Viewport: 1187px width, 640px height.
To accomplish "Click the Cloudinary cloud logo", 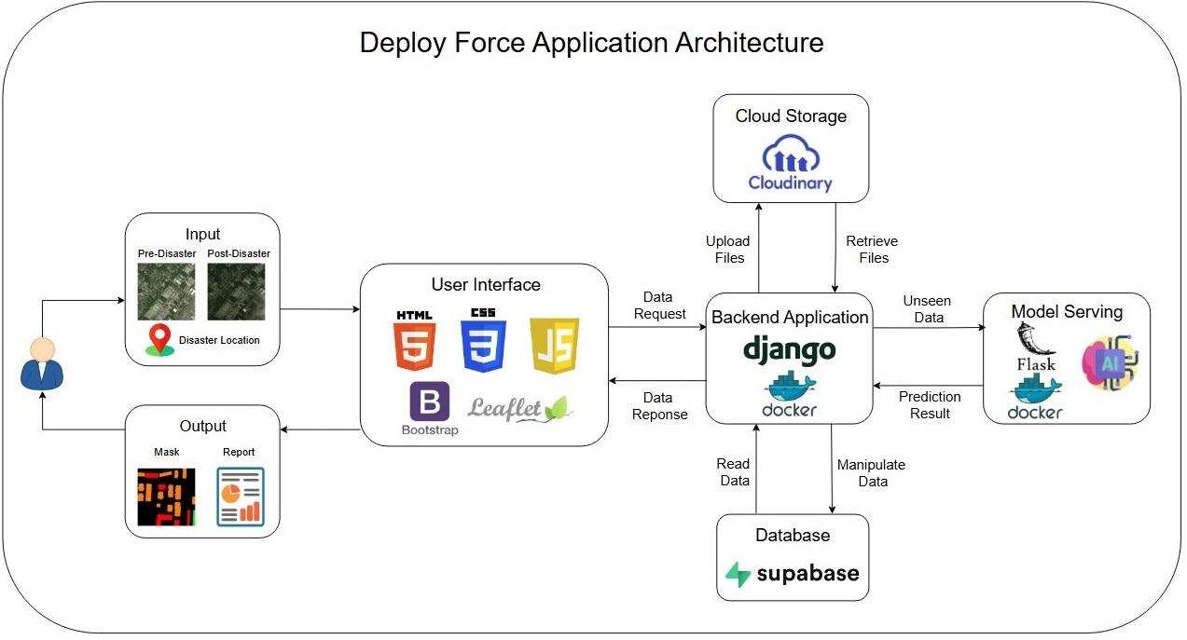I will [790, 164].
